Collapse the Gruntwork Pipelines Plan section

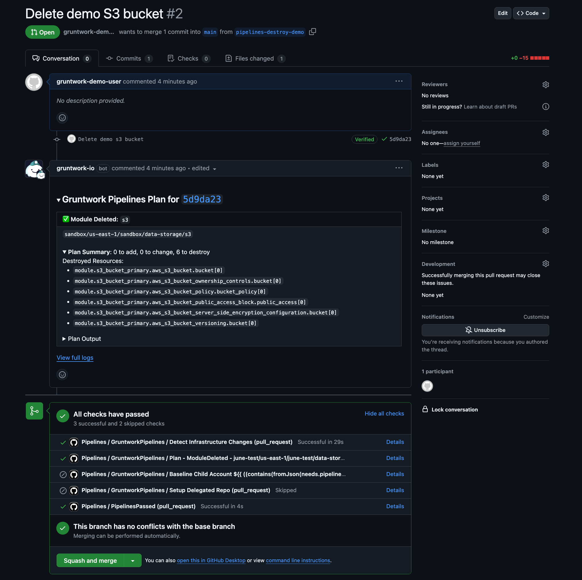click(x=58, y=200)
